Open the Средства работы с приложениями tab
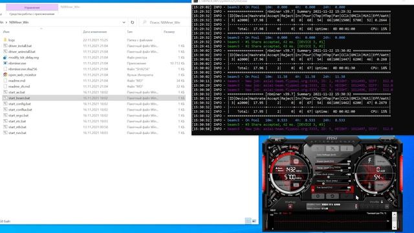414x233 pixels. click(32, 14)
